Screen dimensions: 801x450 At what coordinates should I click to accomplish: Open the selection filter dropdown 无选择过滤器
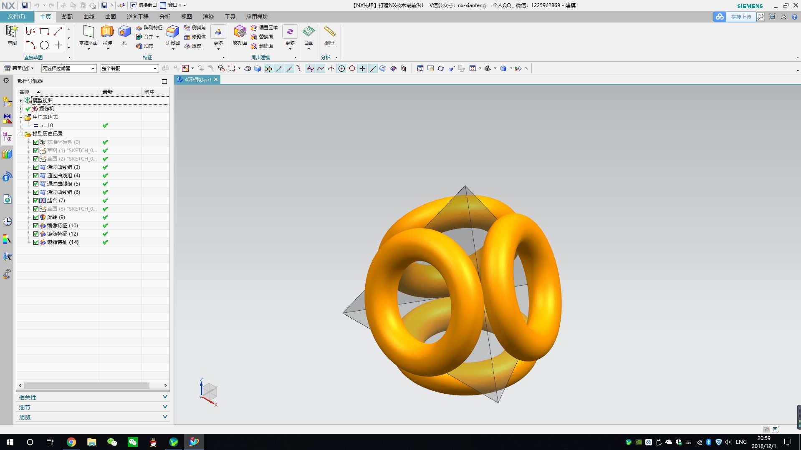click(68, 68)
